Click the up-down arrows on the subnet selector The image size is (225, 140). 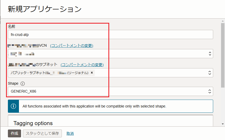tap(210, 73)
